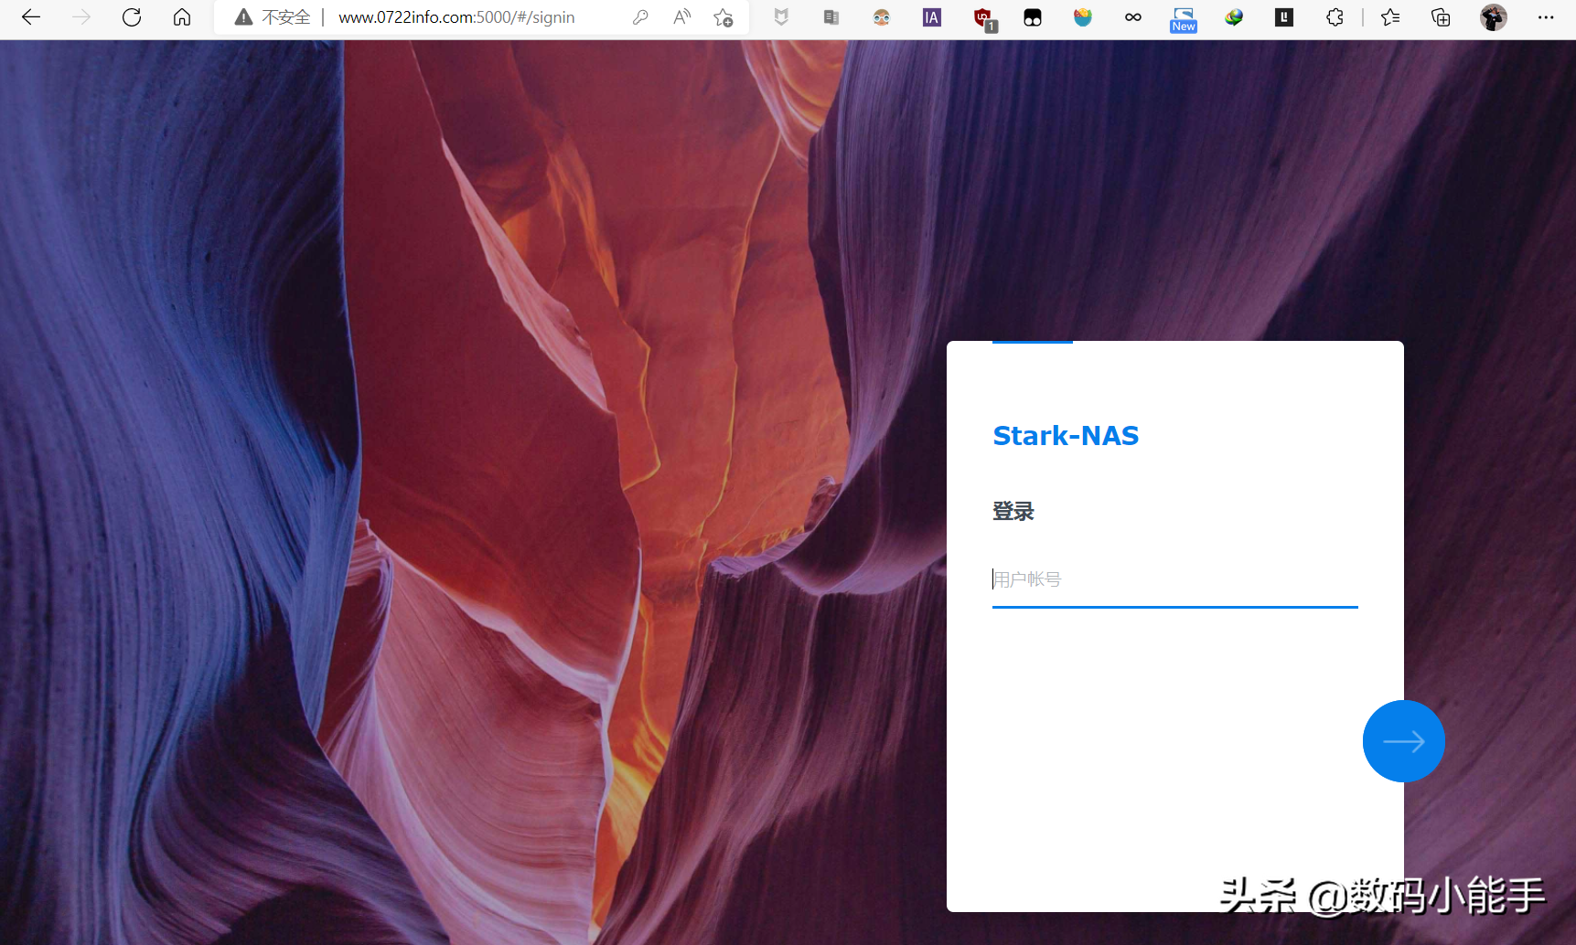The image size is (1576, 945).
Task: Click the 用户帐号 username field
Action: click(x=1174, y=579)
